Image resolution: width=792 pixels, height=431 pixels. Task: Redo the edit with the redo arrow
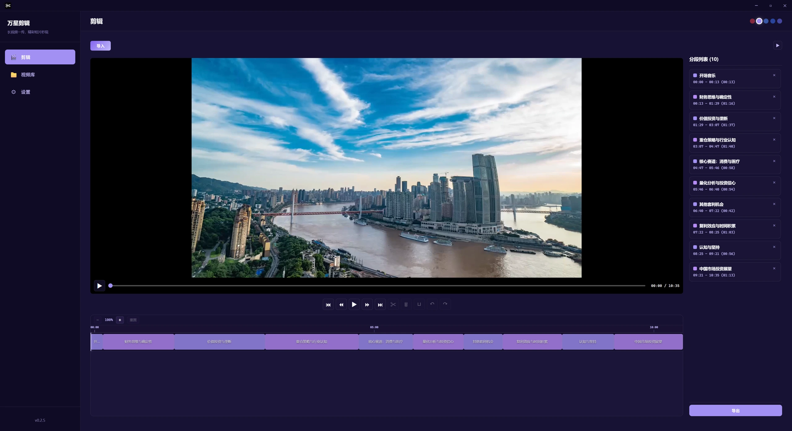(445, 305)
